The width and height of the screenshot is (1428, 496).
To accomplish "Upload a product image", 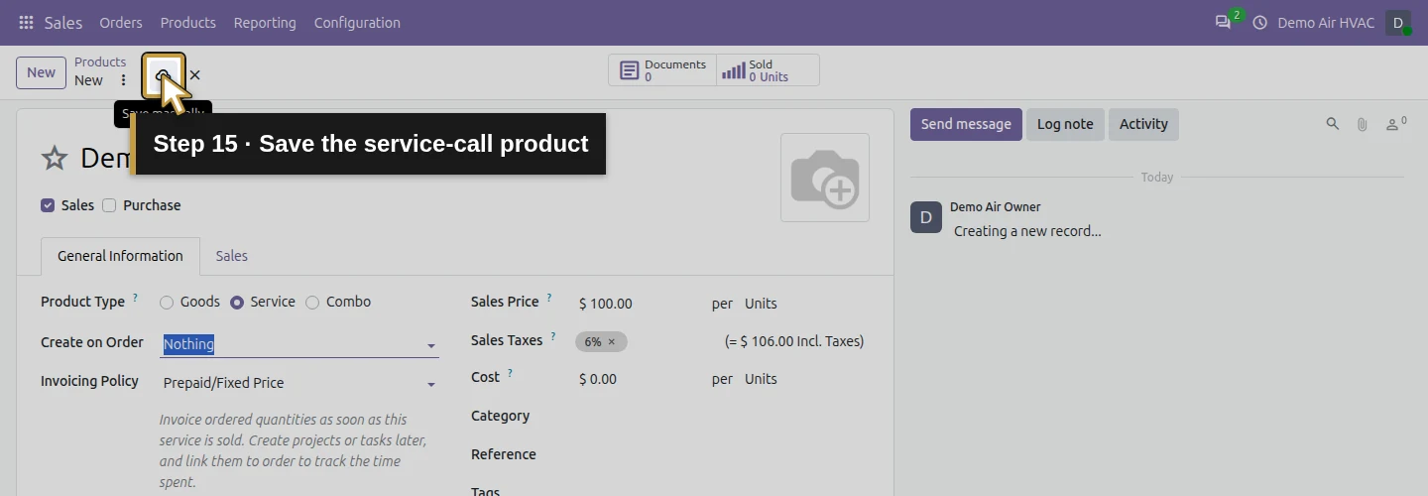I will 825,178.
